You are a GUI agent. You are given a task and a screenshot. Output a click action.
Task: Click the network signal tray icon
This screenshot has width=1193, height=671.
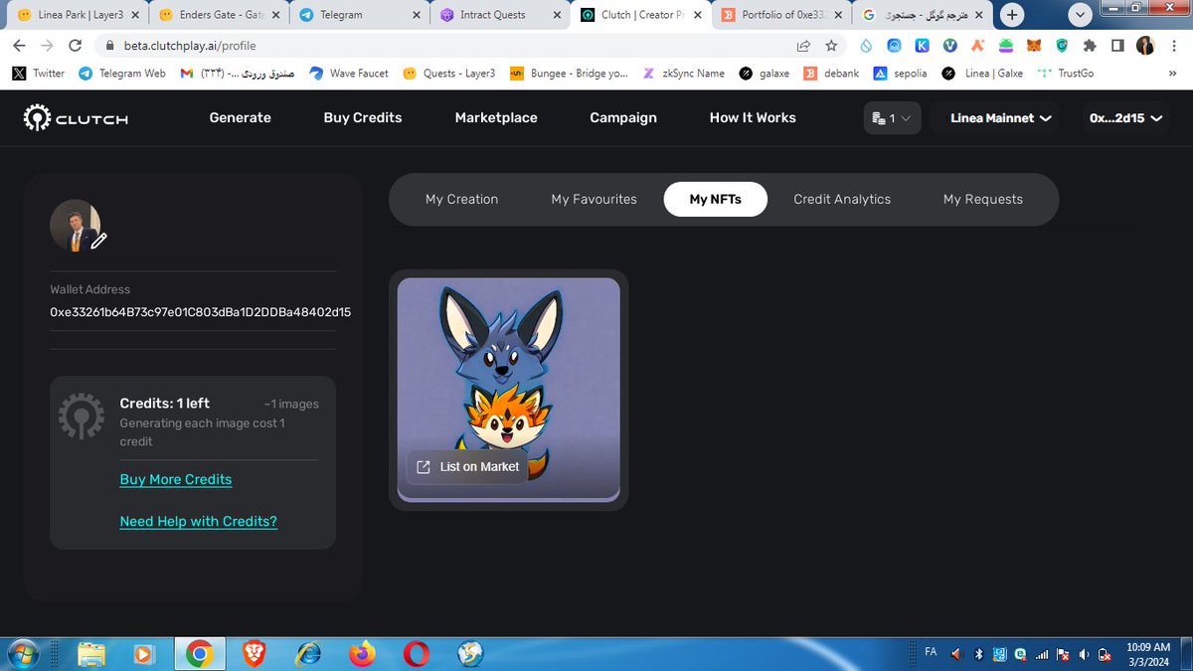coord(1042,654)
